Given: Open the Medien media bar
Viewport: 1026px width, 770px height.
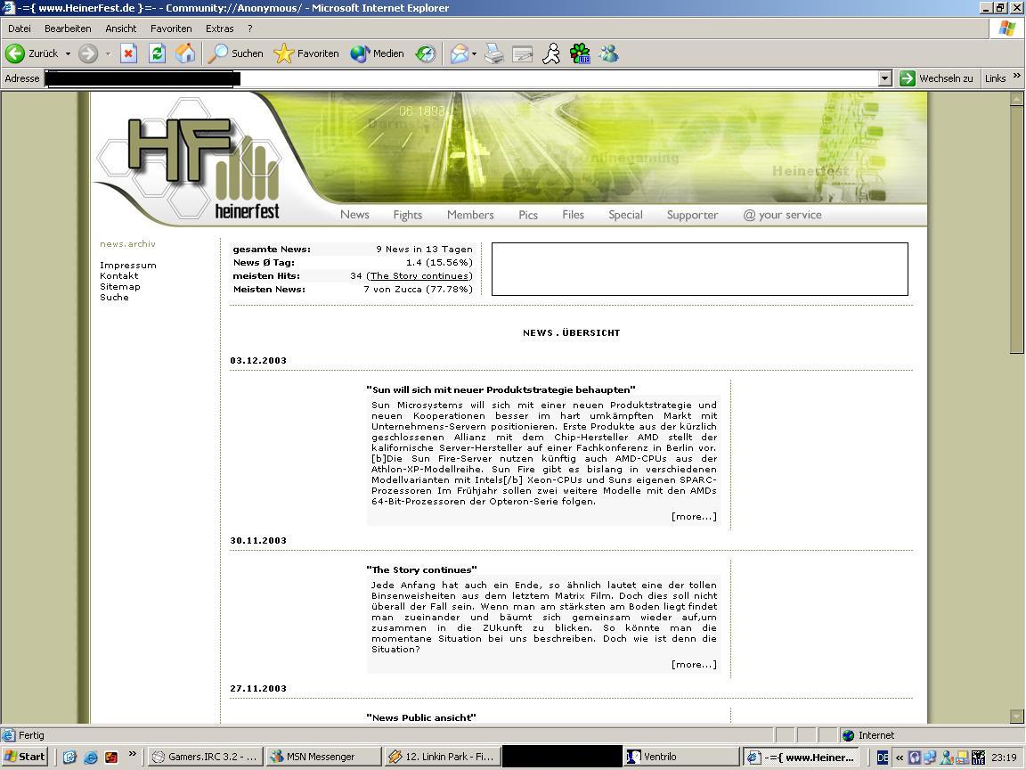Looking at the screenshot, I should tap(377, 53).
